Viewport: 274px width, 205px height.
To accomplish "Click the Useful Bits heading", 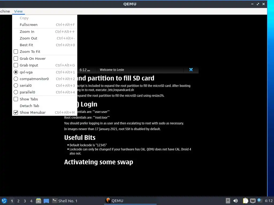I will [80, 137].
